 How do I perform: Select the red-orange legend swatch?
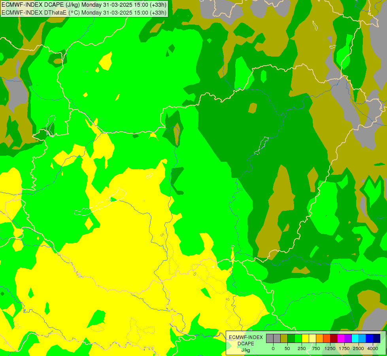(327, 338)
